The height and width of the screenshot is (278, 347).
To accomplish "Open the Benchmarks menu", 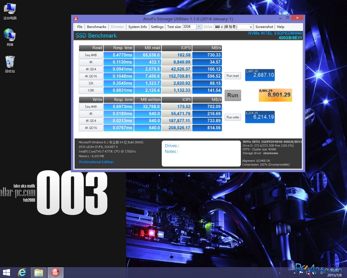I will point(97,27).
